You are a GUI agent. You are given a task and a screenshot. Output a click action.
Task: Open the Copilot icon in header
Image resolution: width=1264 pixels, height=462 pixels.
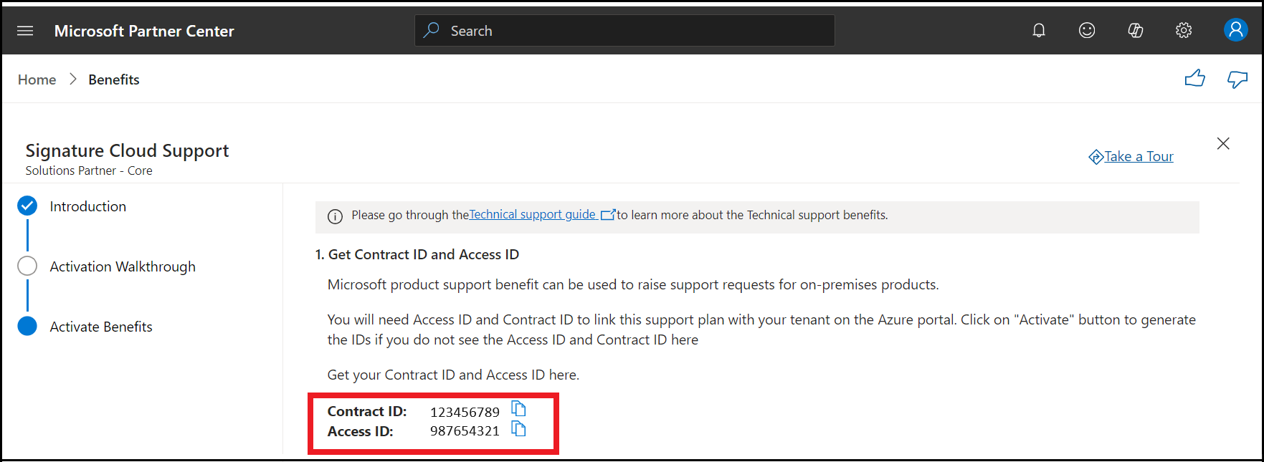(1136, 30)
